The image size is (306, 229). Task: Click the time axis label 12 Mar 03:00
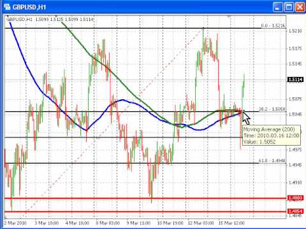[x=201, y=223]
